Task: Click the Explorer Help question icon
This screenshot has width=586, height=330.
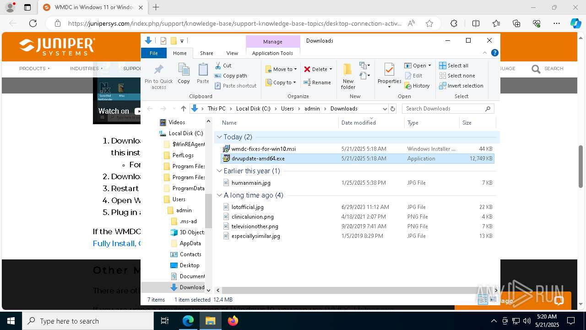Action: point(494,53)
